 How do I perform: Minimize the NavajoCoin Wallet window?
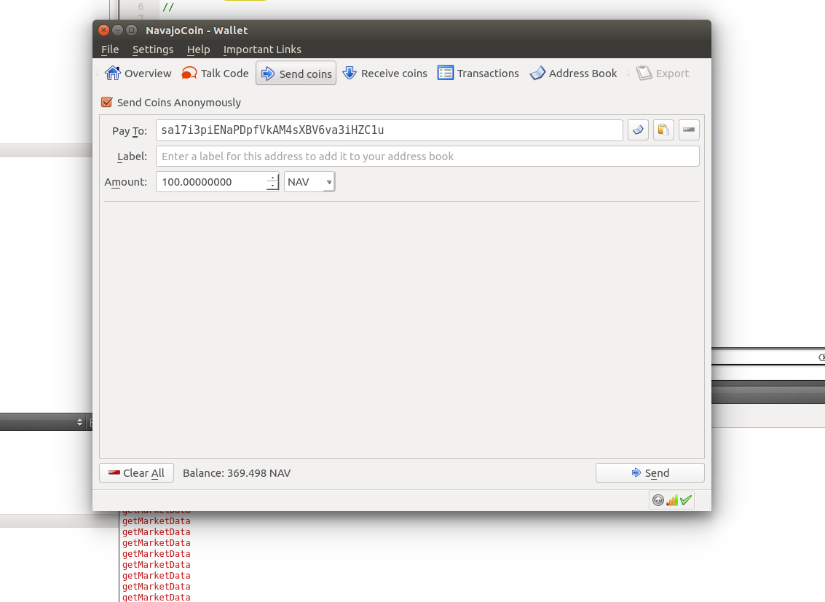[117, 30]
